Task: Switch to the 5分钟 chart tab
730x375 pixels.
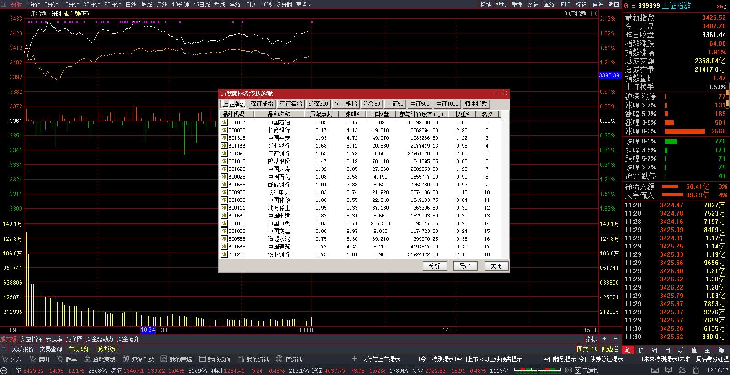Action: click(51, 5)
